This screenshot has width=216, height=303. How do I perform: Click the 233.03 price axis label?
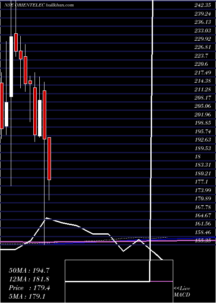202,31
